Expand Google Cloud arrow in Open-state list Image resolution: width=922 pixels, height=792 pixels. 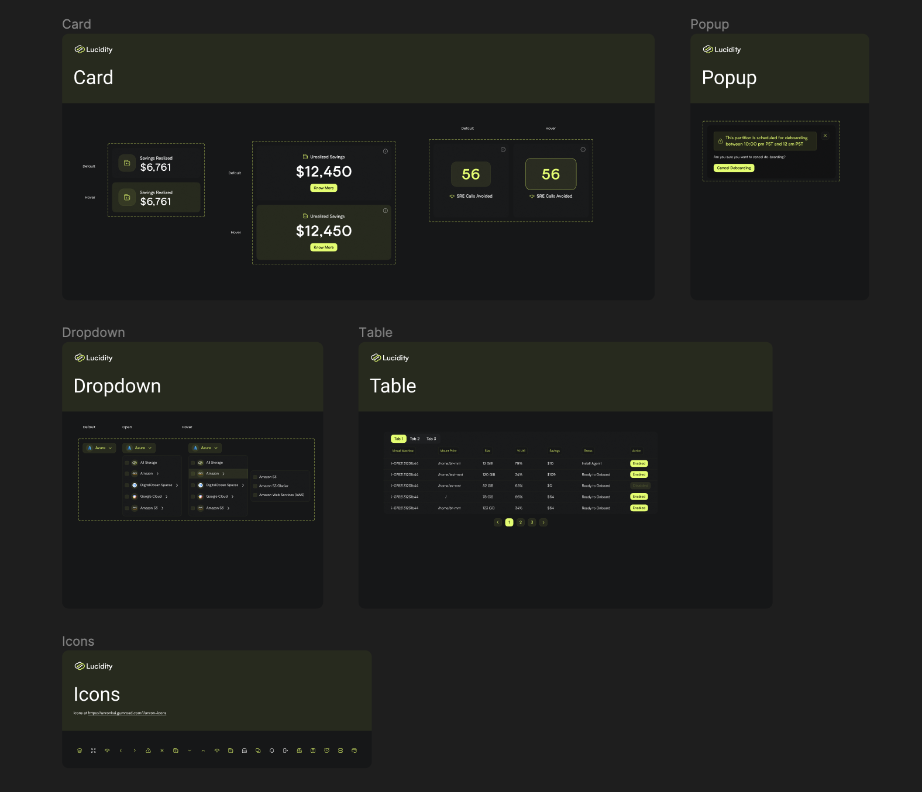tap(166, 497)
